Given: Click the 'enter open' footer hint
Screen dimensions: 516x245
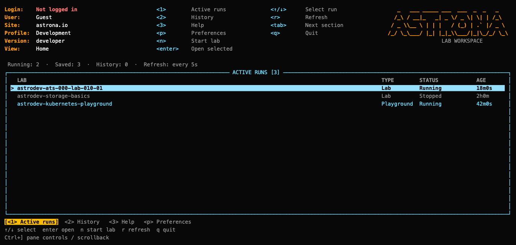Looking at the screenshot, I should coord(58,230).
